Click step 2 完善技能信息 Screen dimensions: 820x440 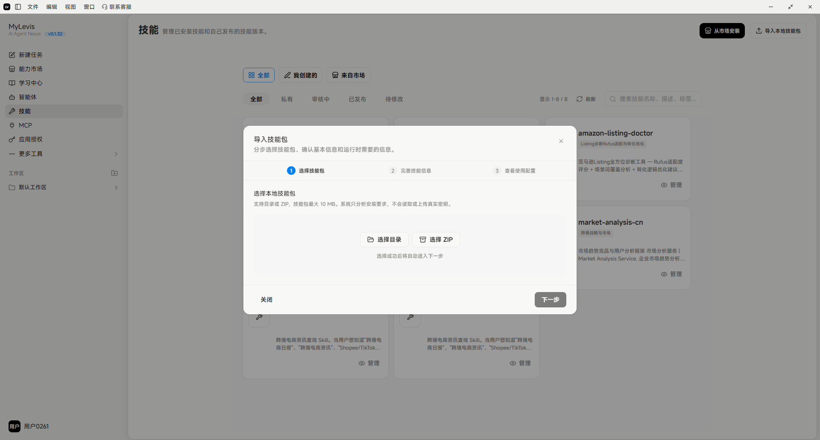coord(410,171)
